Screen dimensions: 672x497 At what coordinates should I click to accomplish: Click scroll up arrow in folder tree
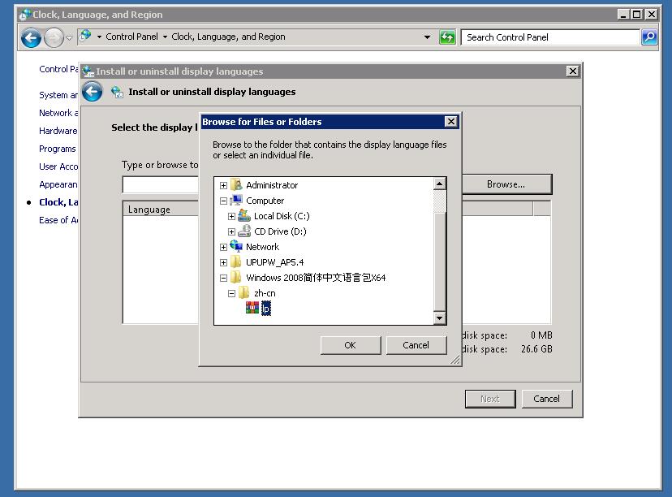click(x=439, y=184)
